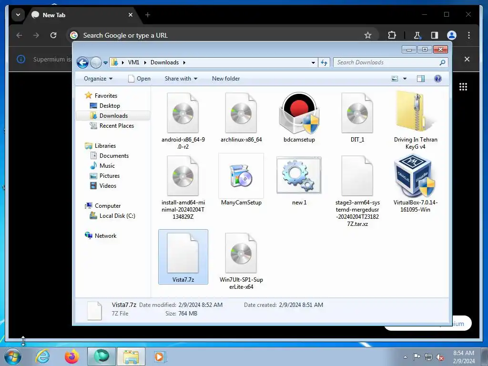The image size is (488, 366).
Task: Switch to the New Tab browser tab
Action: click(x=82, y=15)
